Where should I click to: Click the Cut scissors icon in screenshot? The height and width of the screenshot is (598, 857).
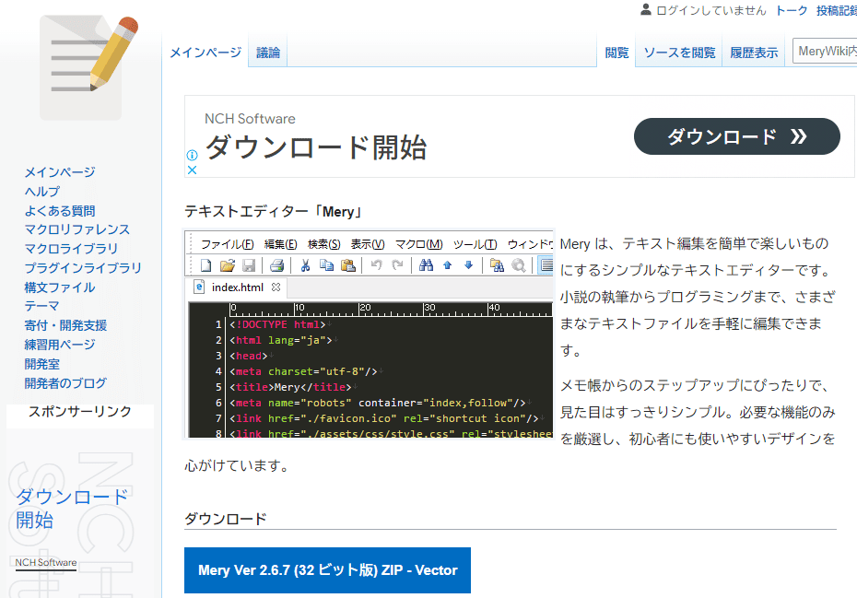click(x=306, y=265)
